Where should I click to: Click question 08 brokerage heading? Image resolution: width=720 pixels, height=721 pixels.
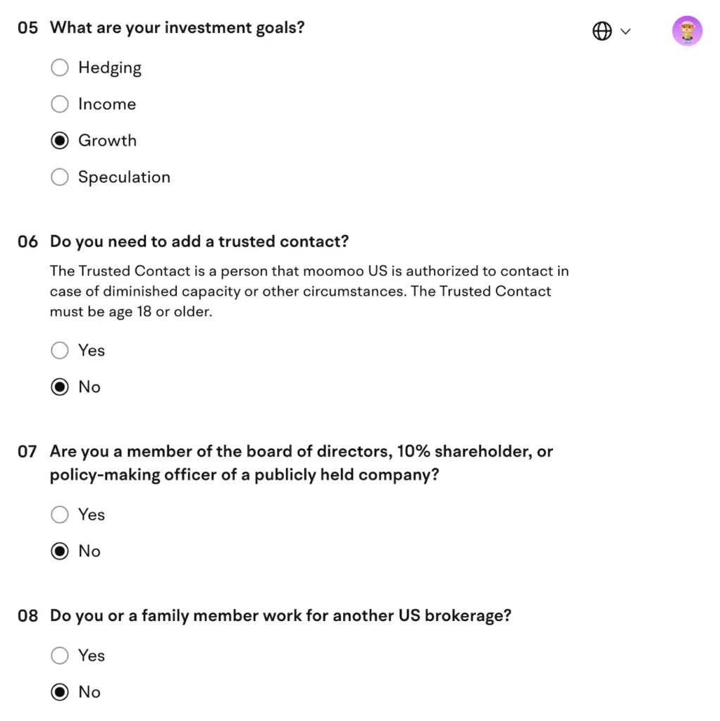pos(278,615)
